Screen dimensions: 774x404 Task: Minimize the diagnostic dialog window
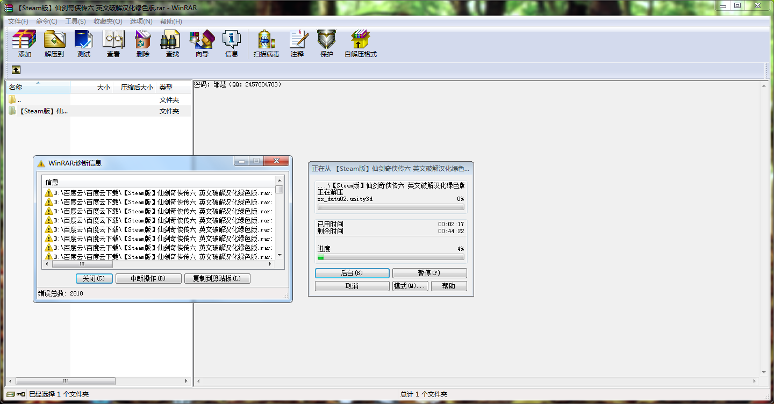(242, 161)
